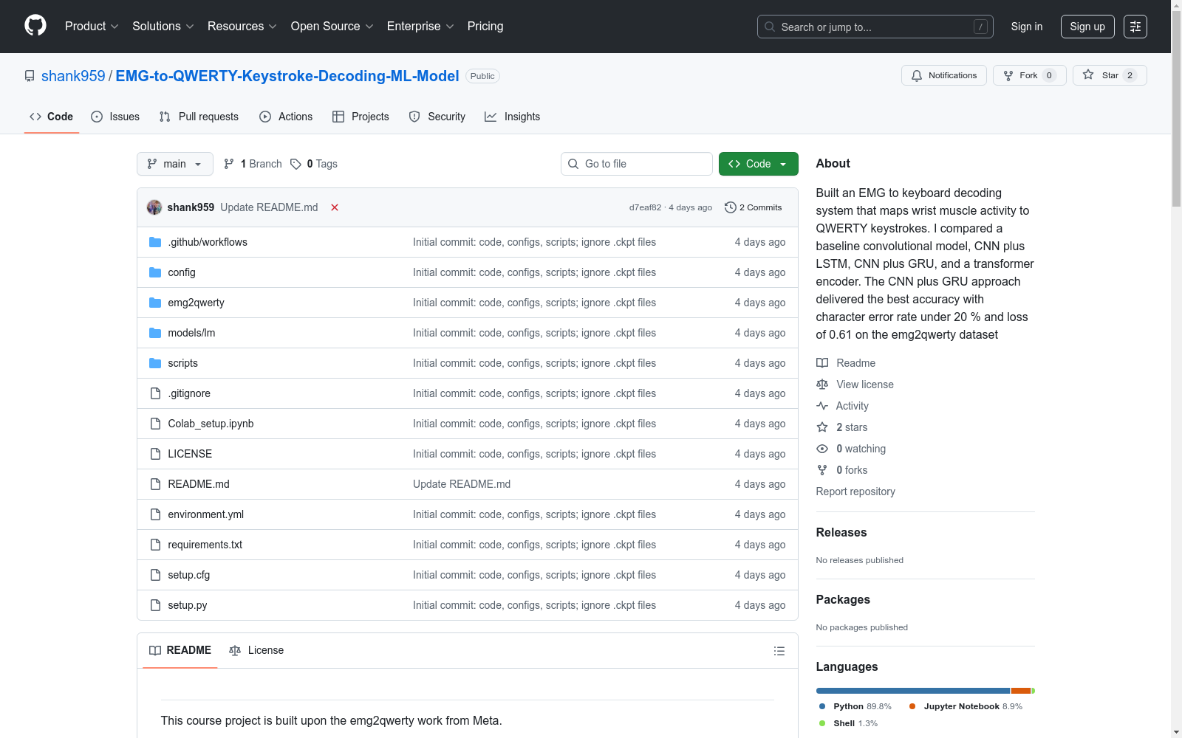Click the file icon beside environment.yml

coord(155,514)
